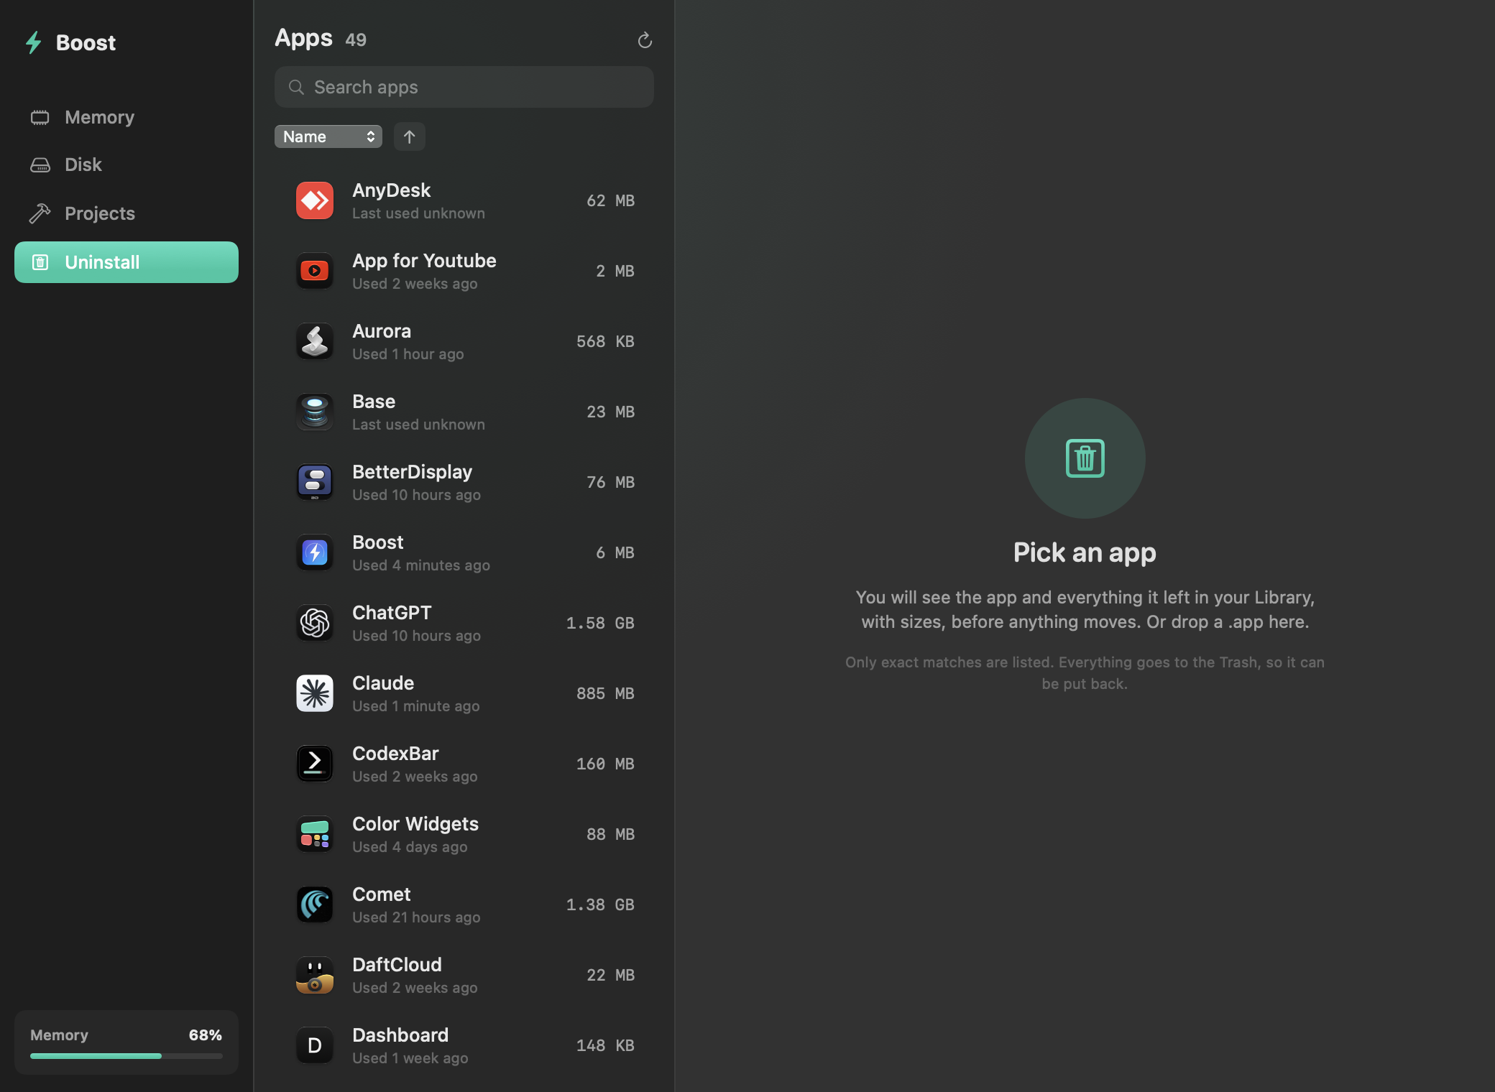Click 'Used 4 days ago' under Color Widgets
The height and width of the screenshot is (1092, 1495).
[x=410, y=847]
